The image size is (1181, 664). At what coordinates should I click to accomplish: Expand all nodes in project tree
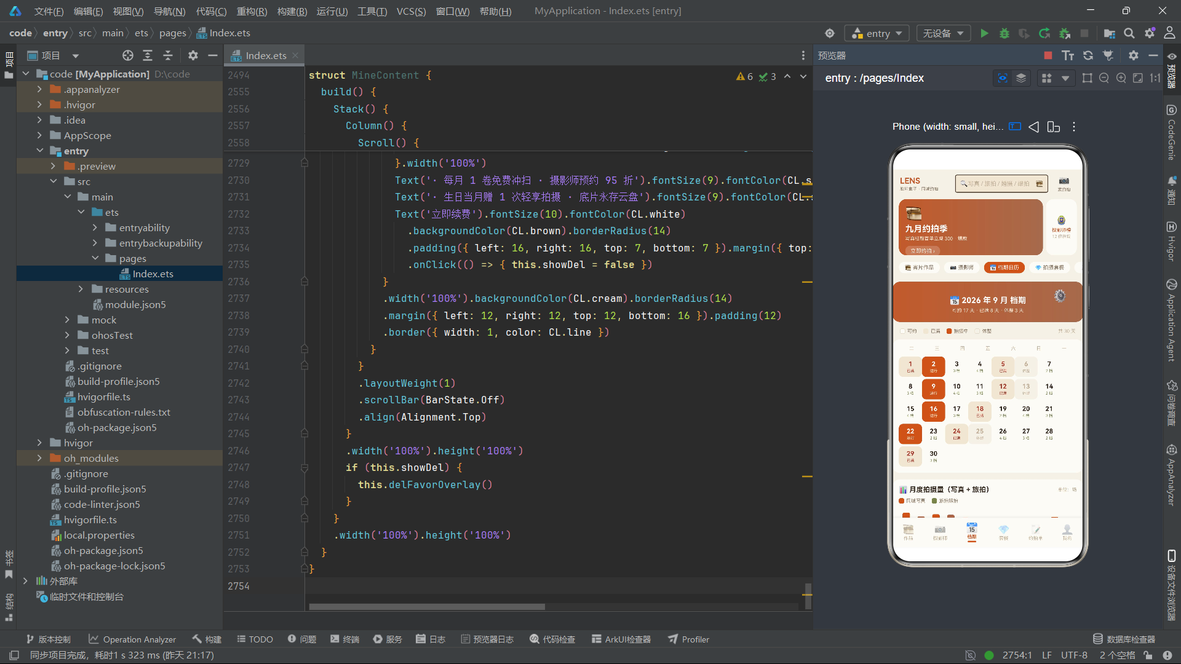point(148,55)
